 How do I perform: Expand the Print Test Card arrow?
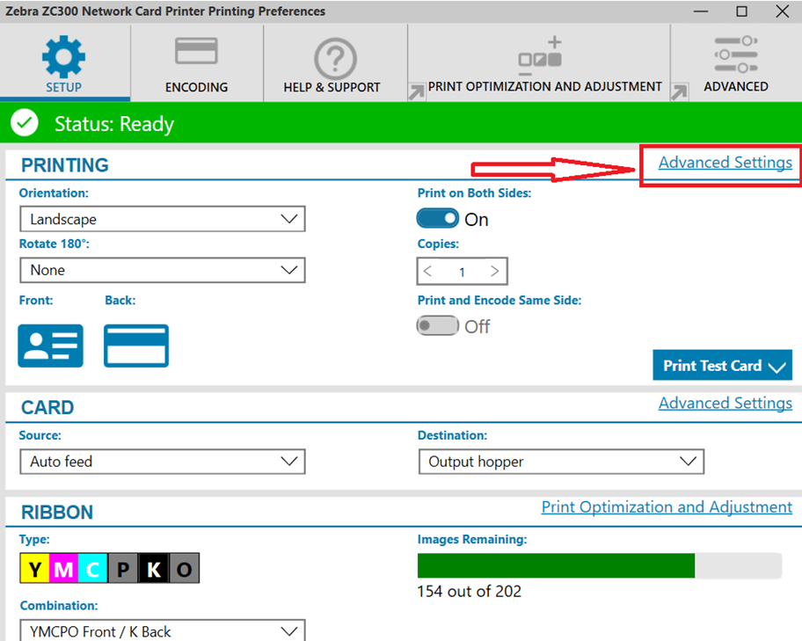click(777, 367)
